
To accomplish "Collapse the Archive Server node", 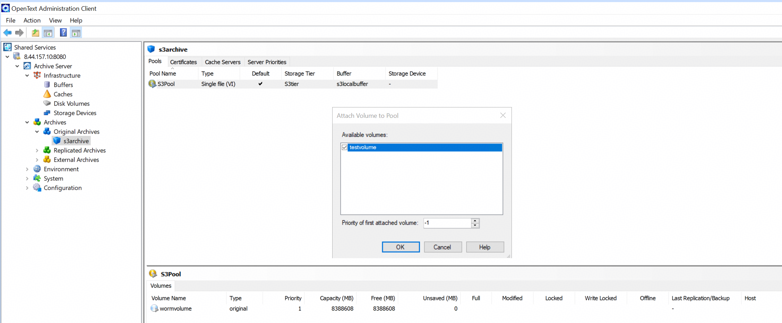I will pyautogui.click(x=17, y=66).
